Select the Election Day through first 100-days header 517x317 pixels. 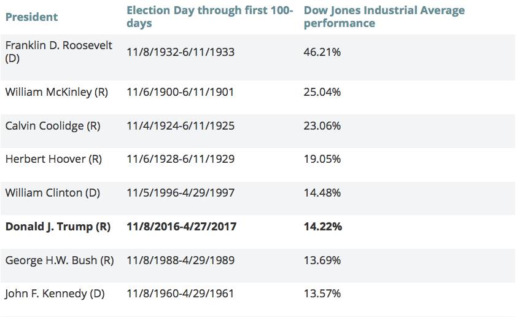(x=210, y=17)
